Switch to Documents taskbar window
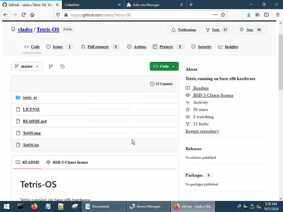 [104, 206]
